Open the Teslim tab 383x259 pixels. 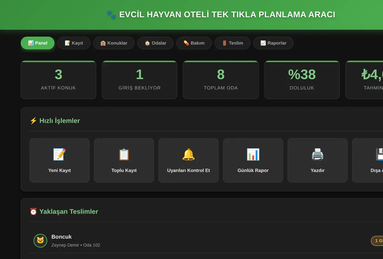(x=232, y=43)
